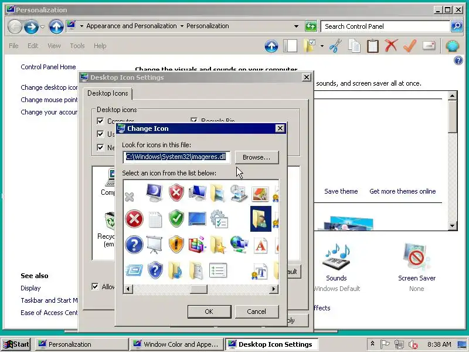Select the projector screen icon
469x352 pixels.
(154, 245)
